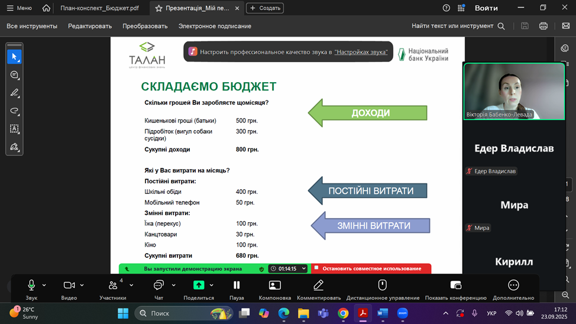
Task: Open the Редактировать menu
Action: pyautogui.click(x=90, y=26)
